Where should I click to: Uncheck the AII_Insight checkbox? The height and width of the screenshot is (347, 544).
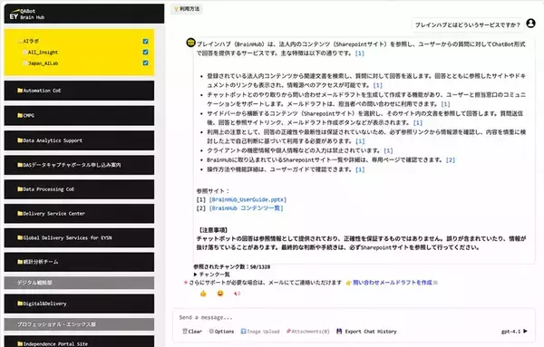[145, 52]
